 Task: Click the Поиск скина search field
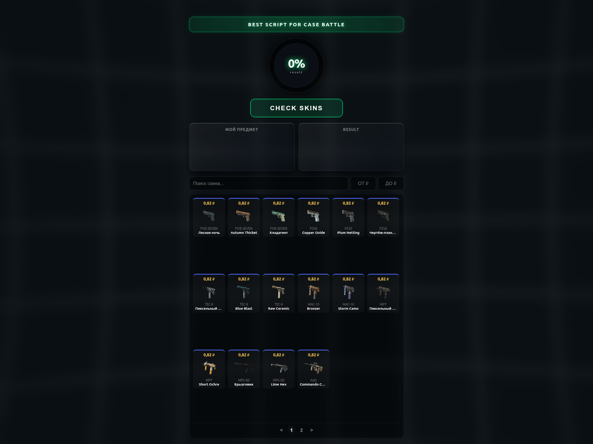pyautogui.click(x=269, y=183)
